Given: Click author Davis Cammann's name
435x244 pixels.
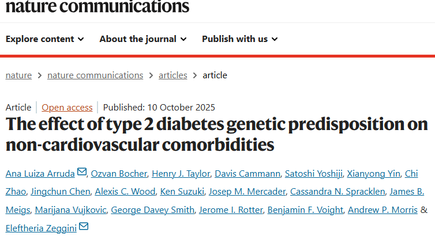Looking at the screenshot, I should point(249,173).
